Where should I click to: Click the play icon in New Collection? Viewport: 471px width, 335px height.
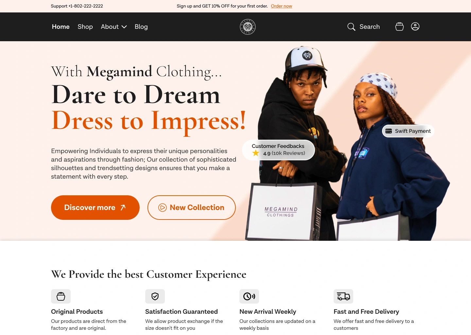163,207
